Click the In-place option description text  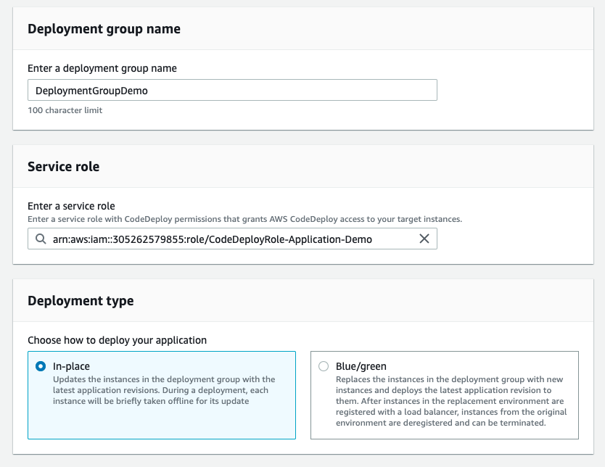163,390
